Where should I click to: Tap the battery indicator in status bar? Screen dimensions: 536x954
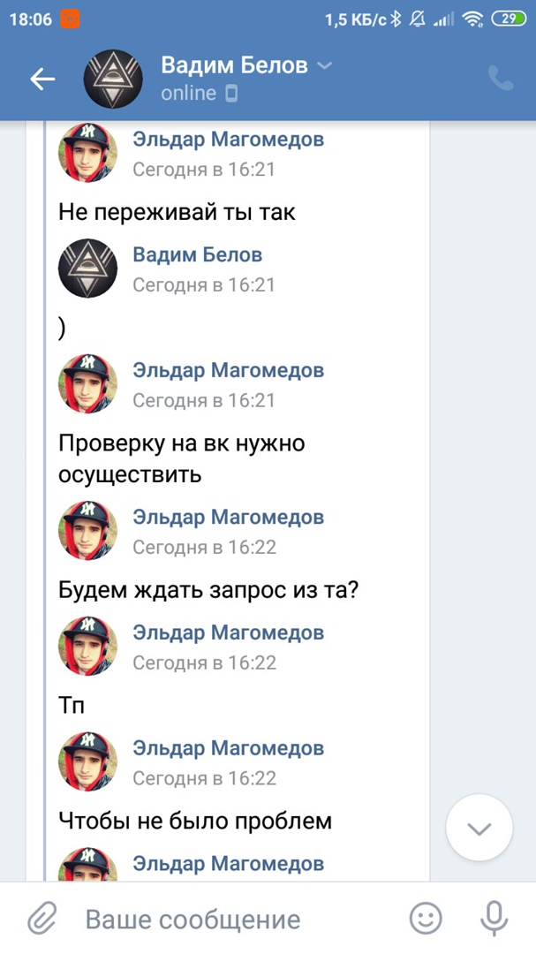[510, 19]
